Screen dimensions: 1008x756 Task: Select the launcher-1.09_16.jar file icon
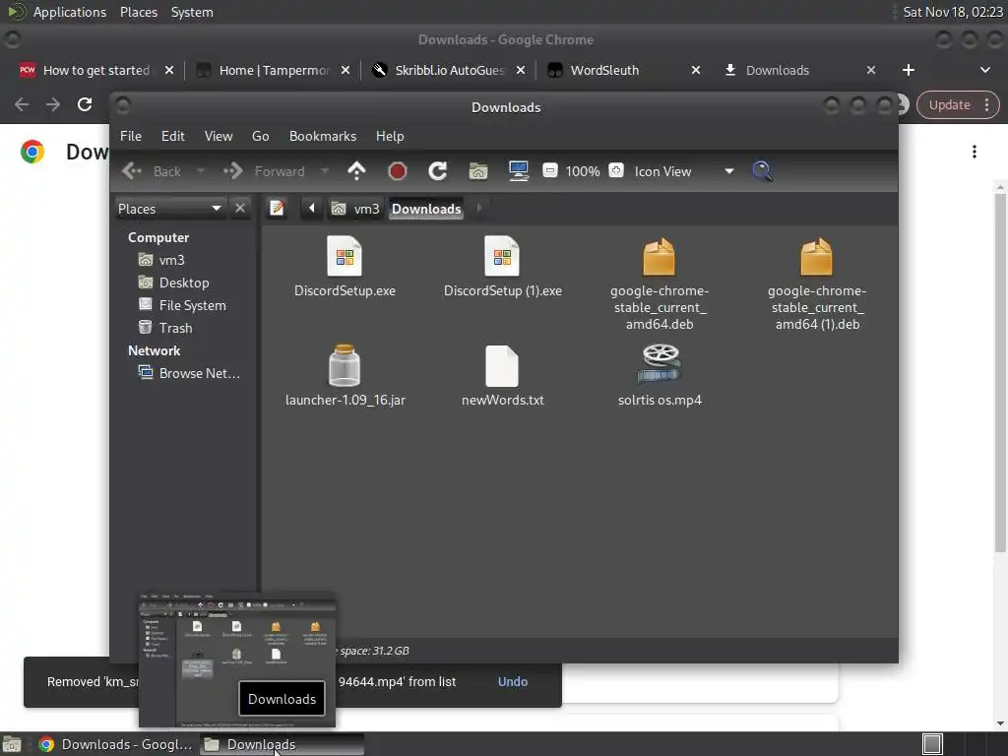coord(345,365)
